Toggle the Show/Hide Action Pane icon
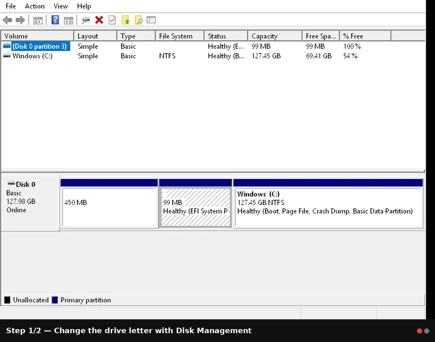Viewport: 435px width, 342px height. (69, 20)
